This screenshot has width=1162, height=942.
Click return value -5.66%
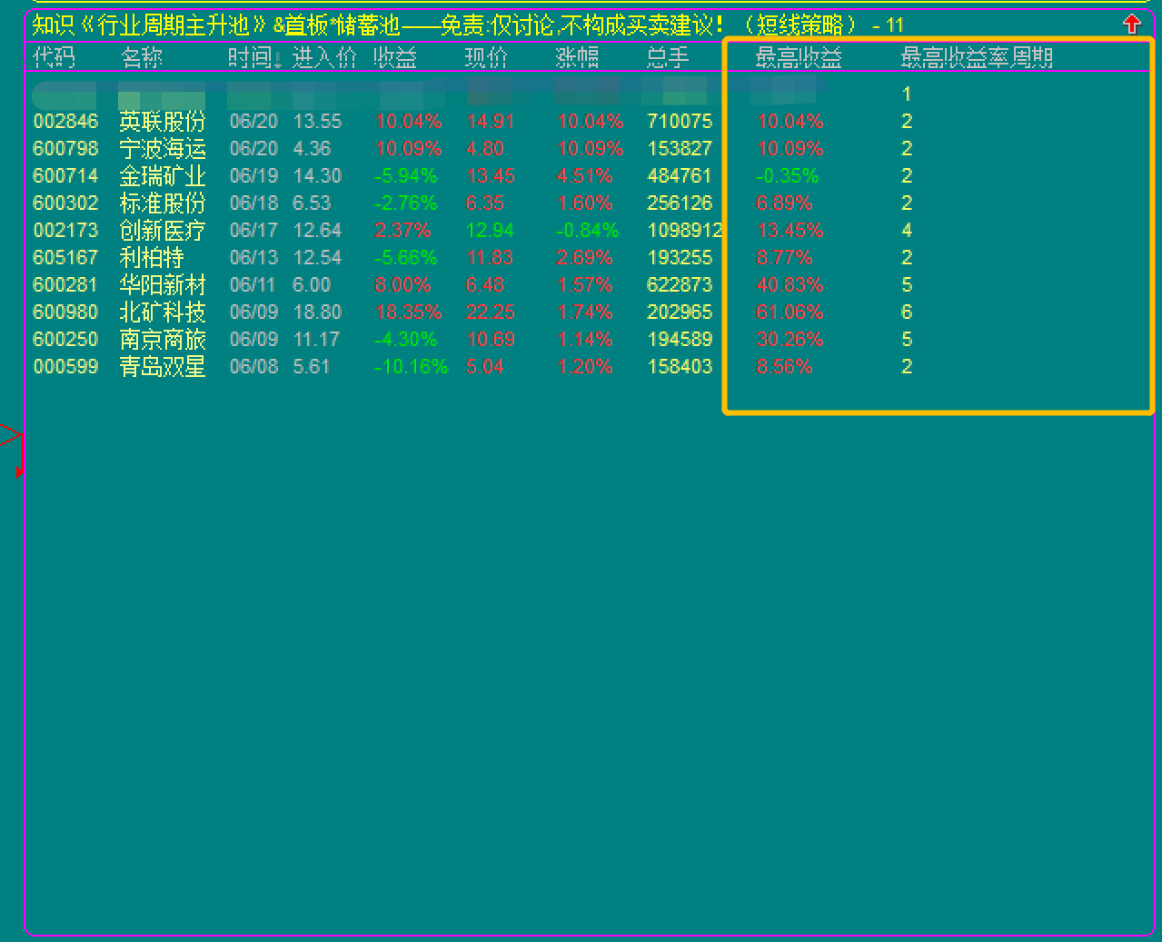coord(405,258)
